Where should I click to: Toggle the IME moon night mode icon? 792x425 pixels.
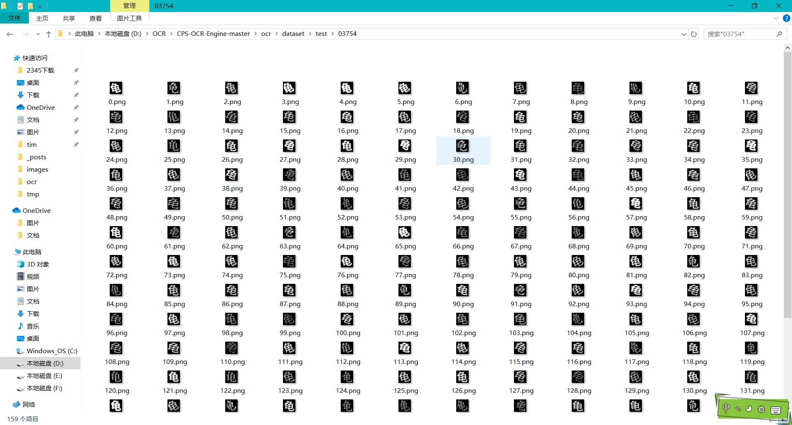tap(749, 409)
